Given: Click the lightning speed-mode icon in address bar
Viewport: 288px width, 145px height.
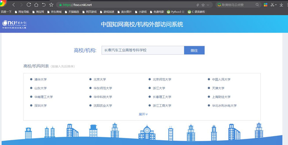Looking at the screenshot, I should (198, 5).
